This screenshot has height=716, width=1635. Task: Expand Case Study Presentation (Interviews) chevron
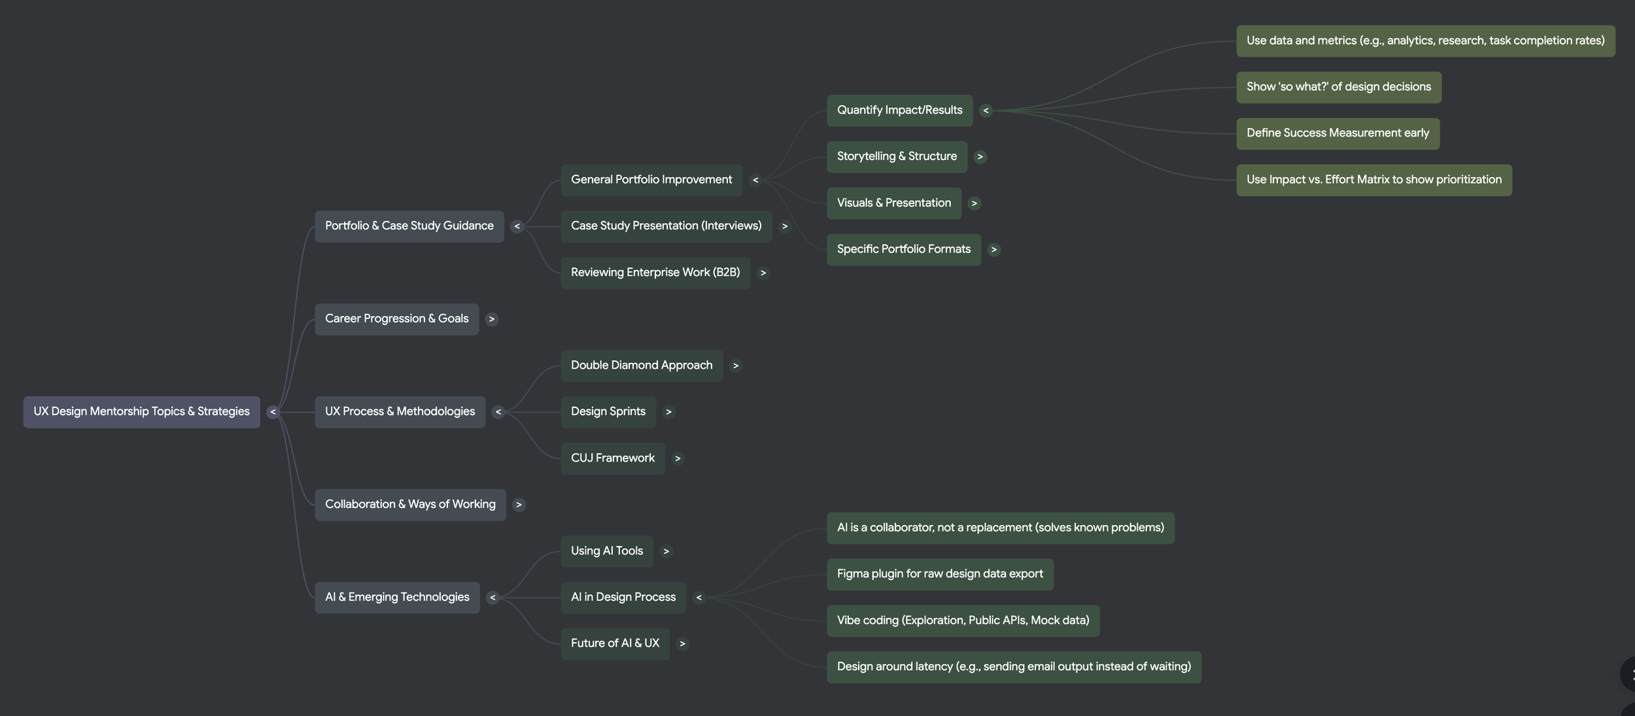click(x=785, y=226)
